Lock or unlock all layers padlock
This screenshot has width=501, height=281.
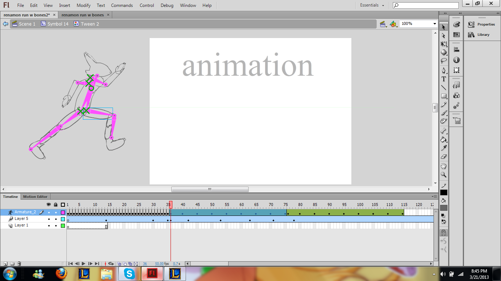(56, 205)
